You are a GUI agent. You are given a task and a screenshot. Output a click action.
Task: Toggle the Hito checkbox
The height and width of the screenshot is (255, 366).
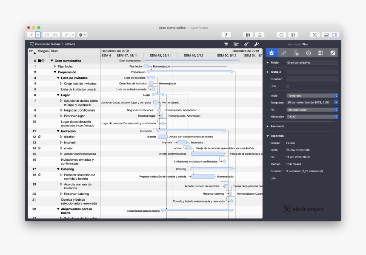(288, 86)
